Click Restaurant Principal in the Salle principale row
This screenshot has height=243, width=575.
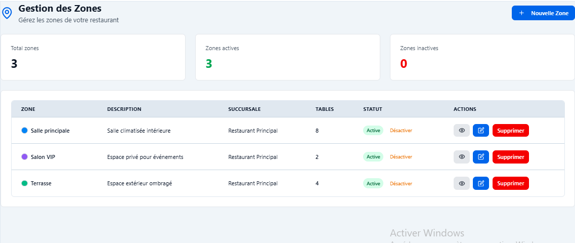pyautogui.click(x=253, y=130)
